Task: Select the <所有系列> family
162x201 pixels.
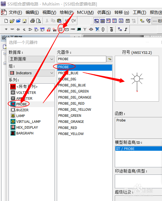Action: tap(32, 87)
